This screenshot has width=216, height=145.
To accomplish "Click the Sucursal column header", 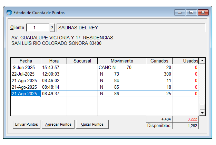I will pos(82,61).
